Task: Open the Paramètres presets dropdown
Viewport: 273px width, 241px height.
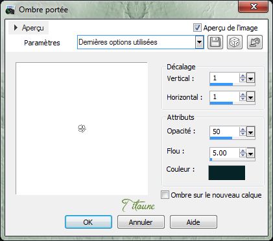Action: click(x=199, y=42)
